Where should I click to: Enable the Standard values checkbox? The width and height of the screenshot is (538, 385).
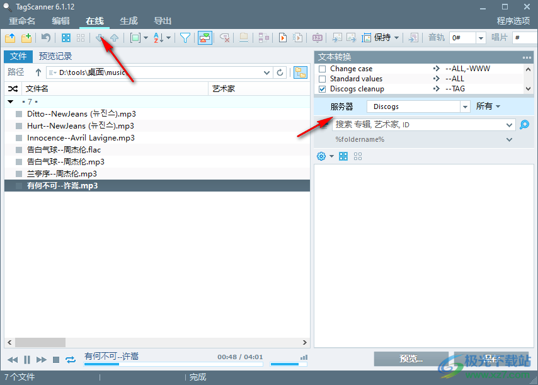point(323,79)
